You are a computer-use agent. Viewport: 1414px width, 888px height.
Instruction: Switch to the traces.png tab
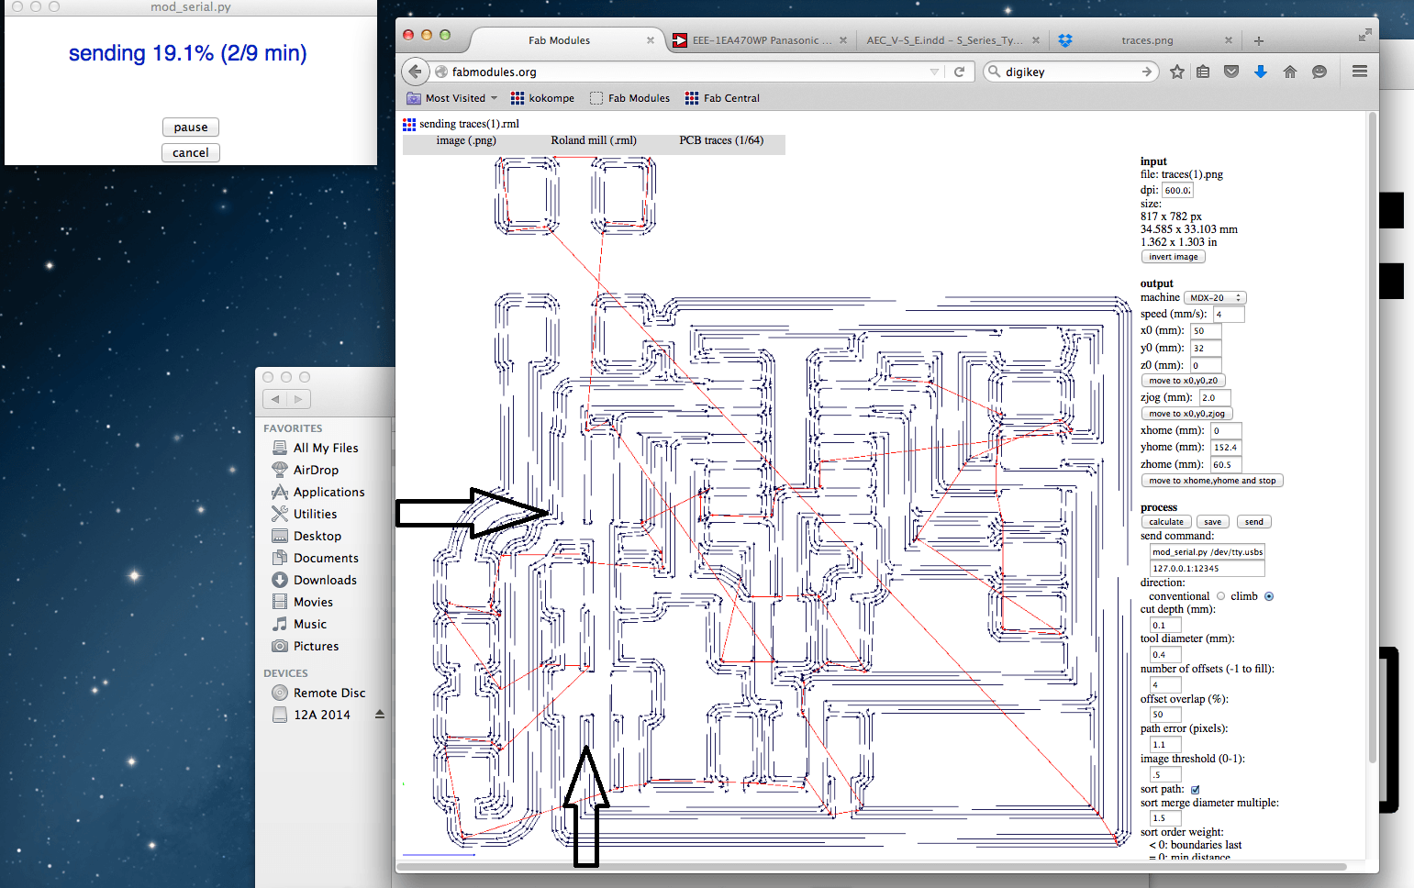pos(1147,40)
